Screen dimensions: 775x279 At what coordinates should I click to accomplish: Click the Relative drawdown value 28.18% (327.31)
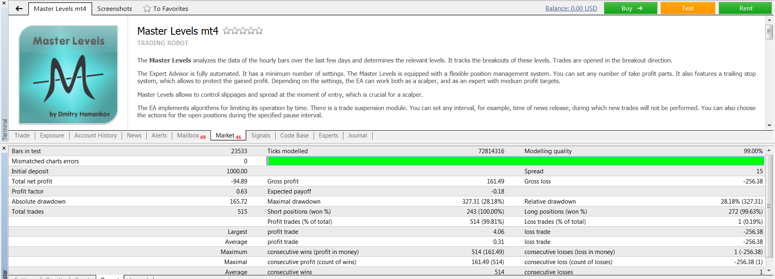click(742, 202)
